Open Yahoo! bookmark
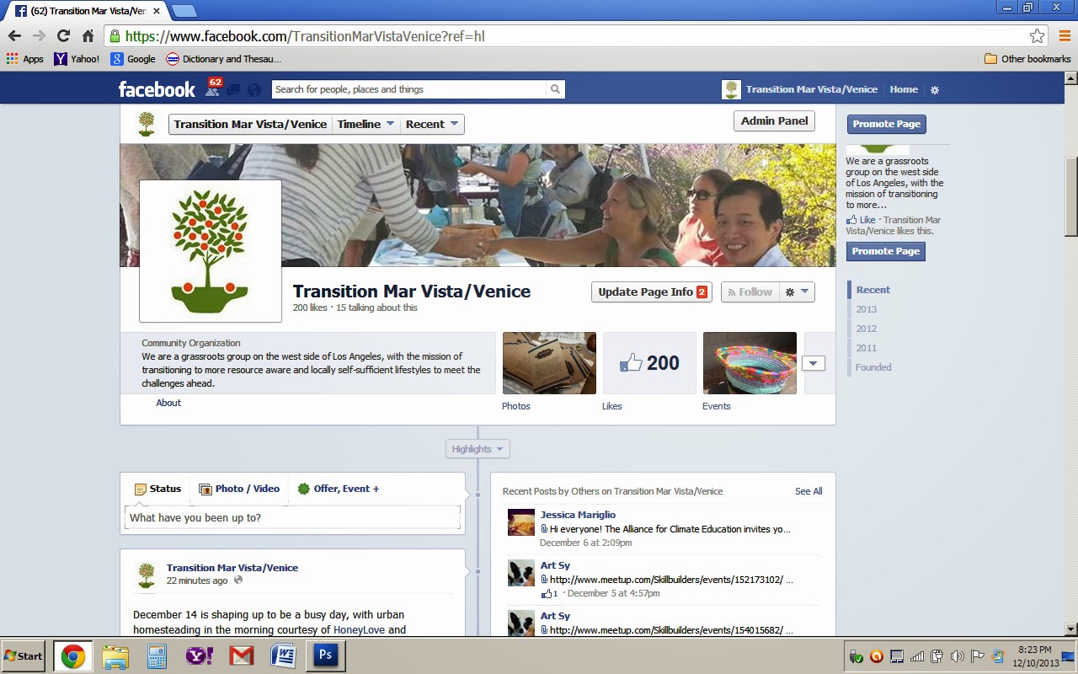This screenshot has height=674, width=1078. pos(77,59)
